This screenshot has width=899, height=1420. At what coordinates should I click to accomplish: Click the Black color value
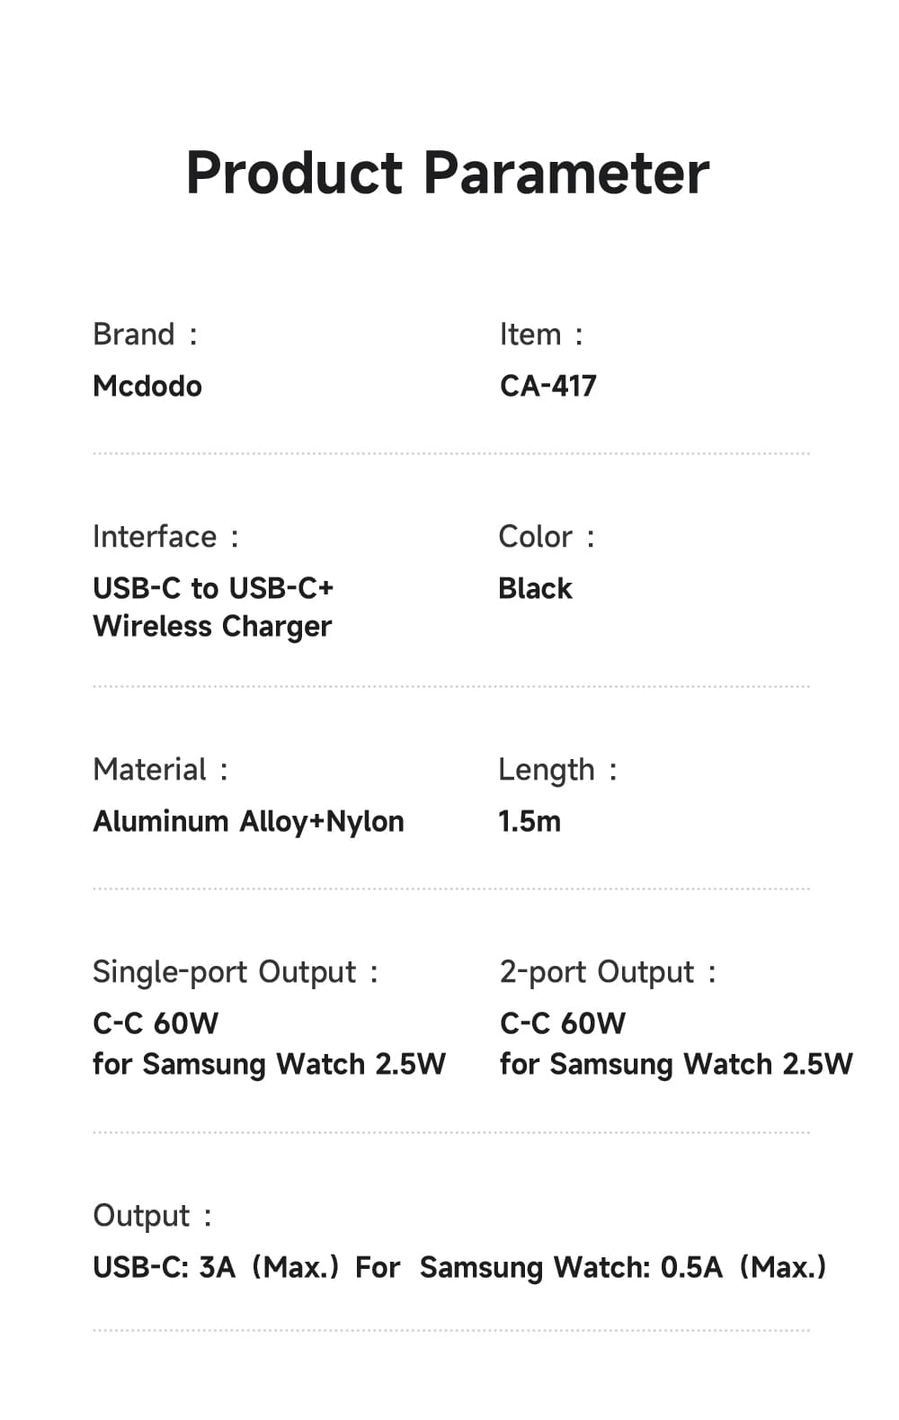click(535, 589)
